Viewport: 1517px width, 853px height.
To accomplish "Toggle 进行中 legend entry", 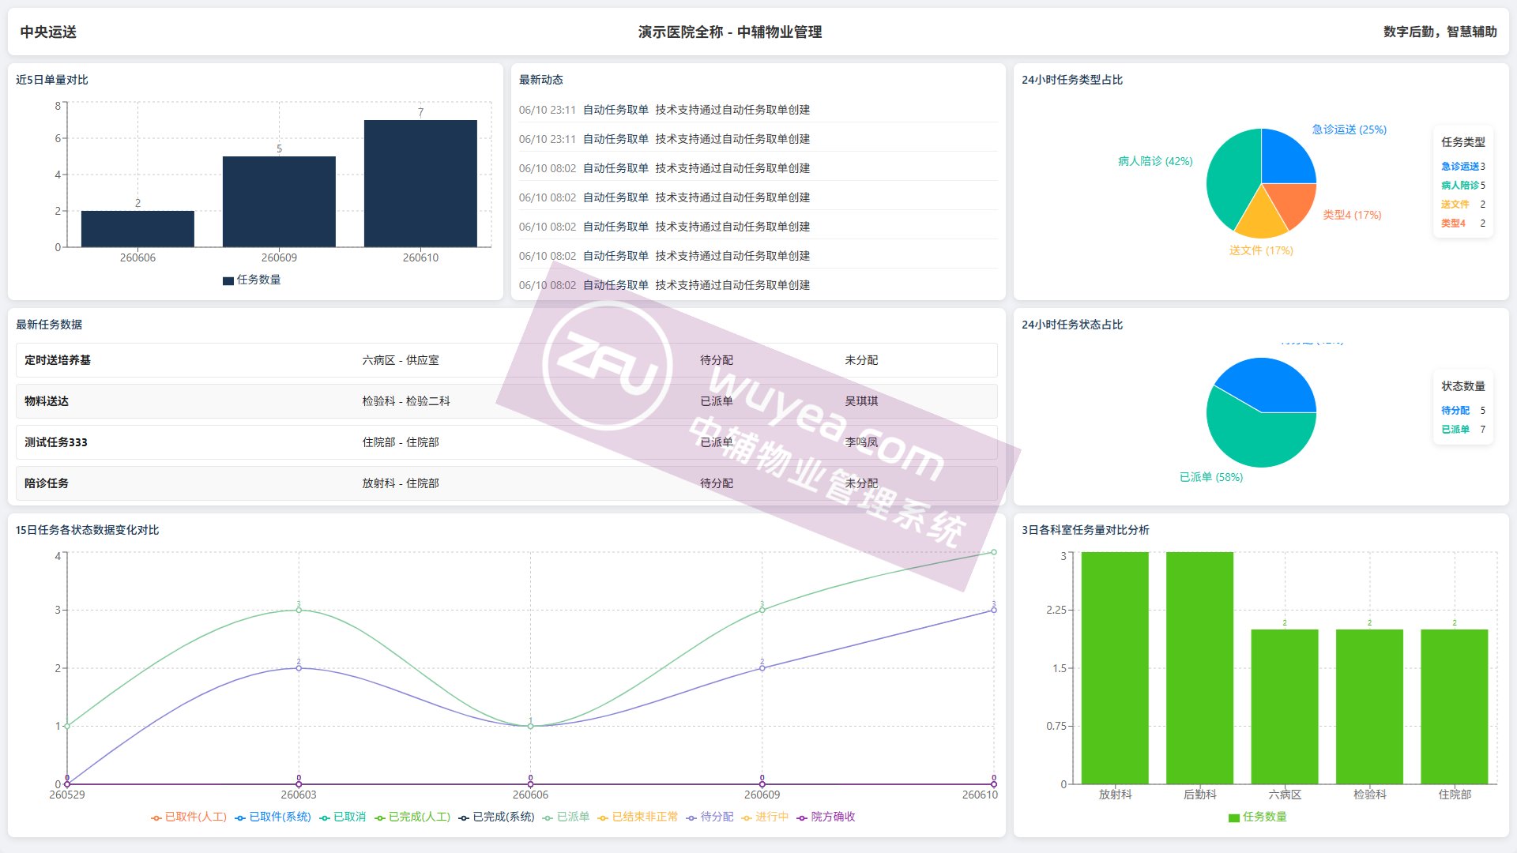I will click(x=765, y=817).
